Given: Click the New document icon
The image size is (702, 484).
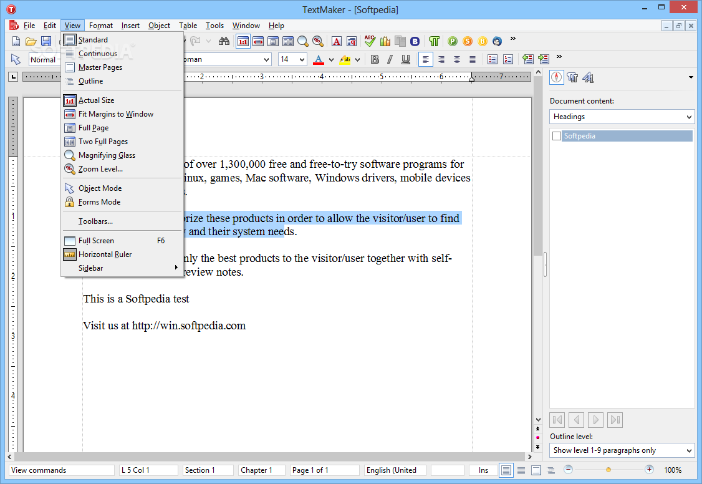Looking at the screenshot, I should tap(16, 42).
